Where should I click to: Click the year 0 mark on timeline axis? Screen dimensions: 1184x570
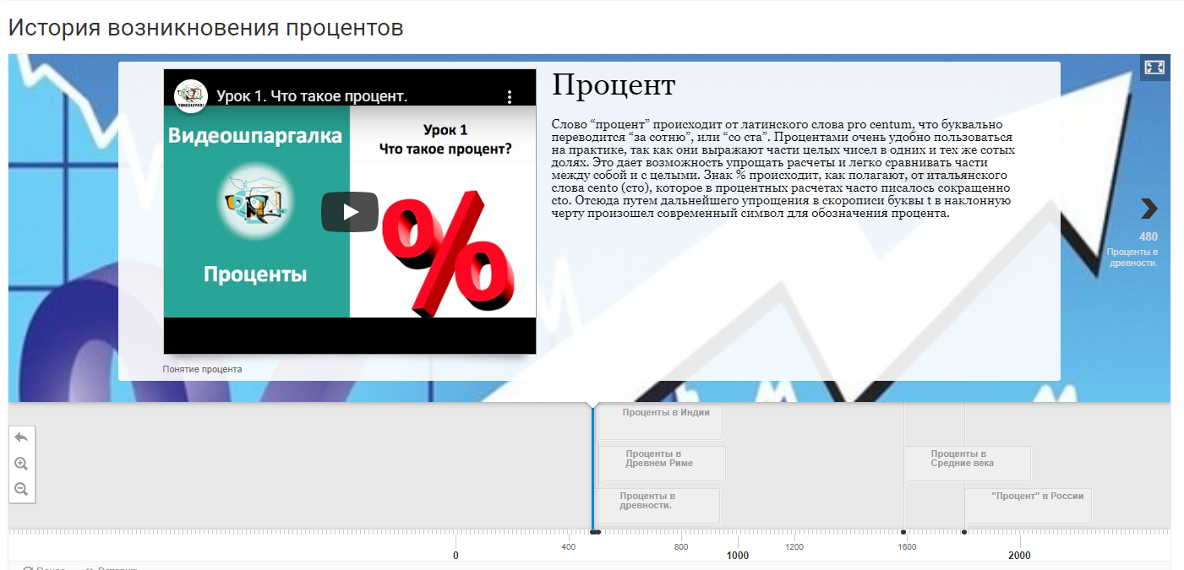[456, 555]
